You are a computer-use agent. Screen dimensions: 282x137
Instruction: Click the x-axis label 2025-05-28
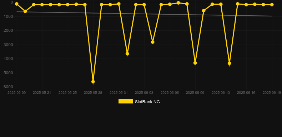[x=93, y=93]
